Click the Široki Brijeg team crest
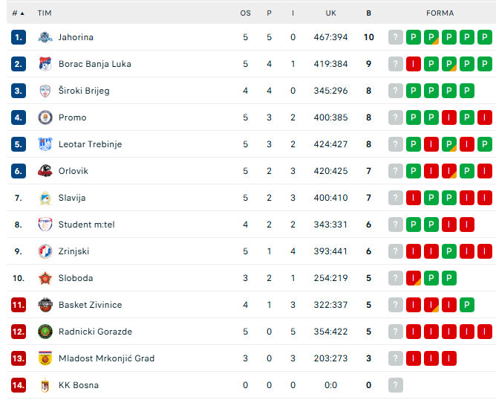Image resolution: width=496 pixels, height=400 pixels. coord(45,91)
